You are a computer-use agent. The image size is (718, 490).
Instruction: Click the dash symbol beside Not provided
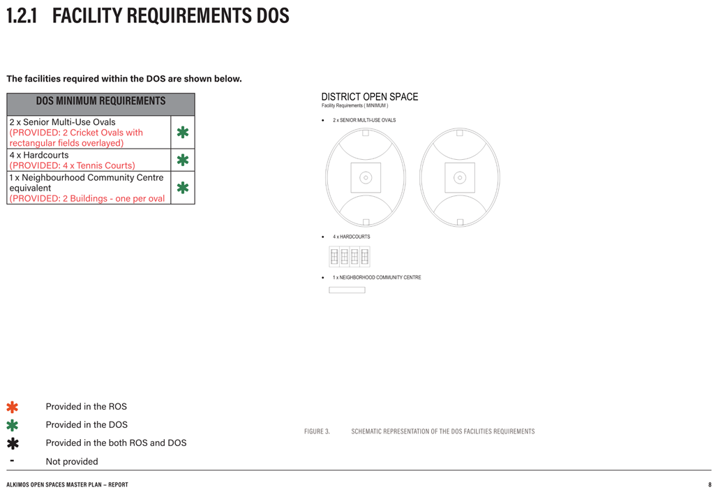(x=12, y=461)
